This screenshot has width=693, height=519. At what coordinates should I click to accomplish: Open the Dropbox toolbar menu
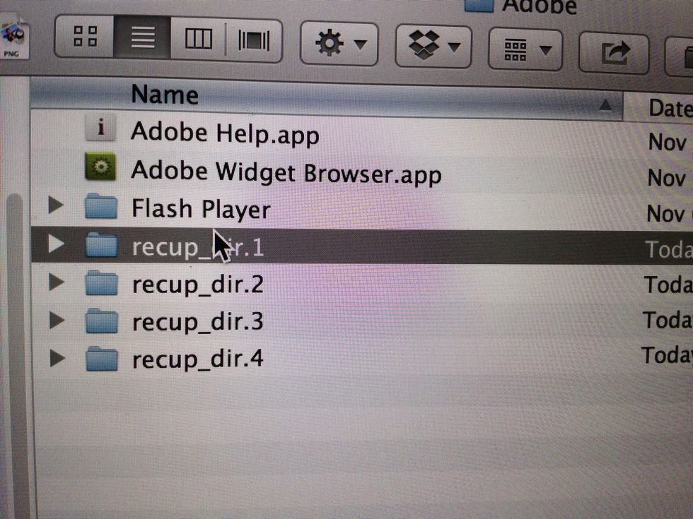click(433, 46)
